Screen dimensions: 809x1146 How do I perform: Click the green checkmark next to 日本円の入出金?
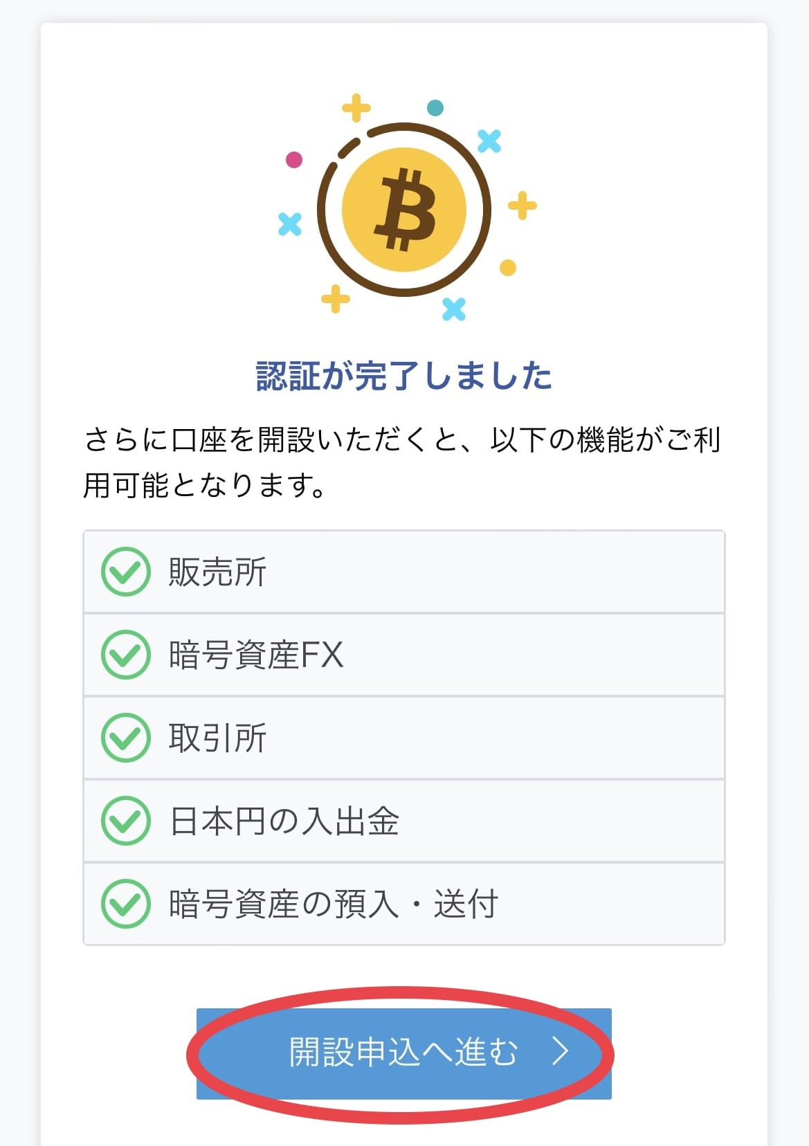[x=125, y=821]
